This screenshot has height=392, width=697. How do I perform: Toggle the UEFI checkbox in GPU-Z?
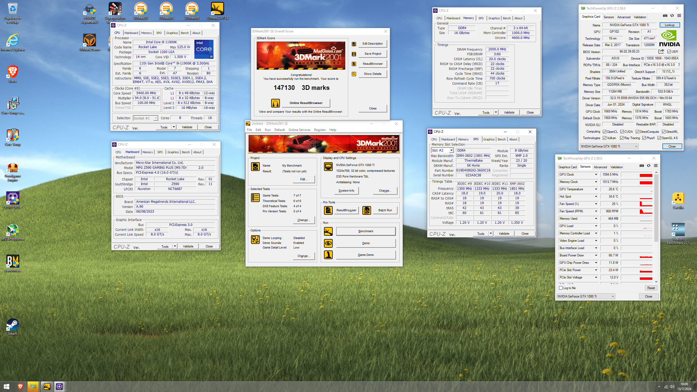669,52
